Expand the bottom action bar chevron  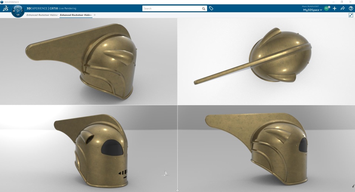point(177,191)
